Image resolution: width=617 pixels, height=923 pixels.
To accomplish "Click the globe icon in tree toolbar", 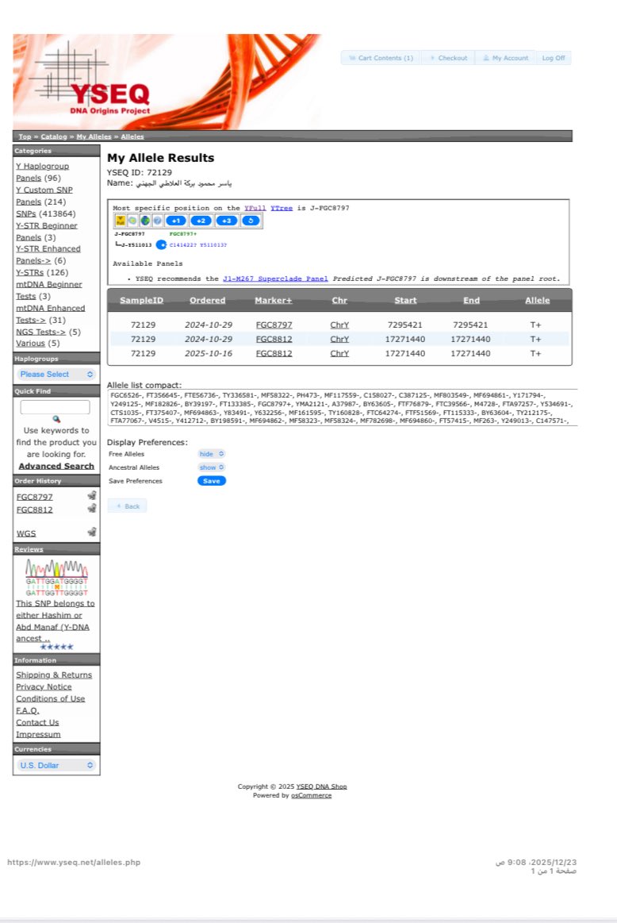I will [x=144, y=221].
